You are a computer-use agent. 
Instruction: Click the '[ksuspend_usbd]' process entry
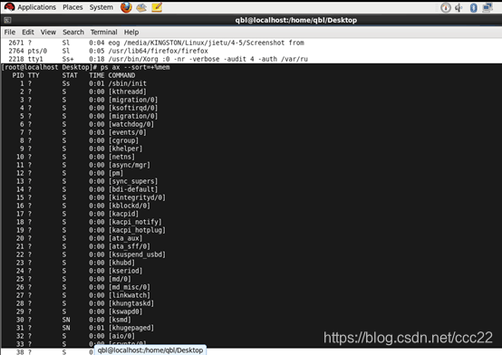click(x=137, y=254)
